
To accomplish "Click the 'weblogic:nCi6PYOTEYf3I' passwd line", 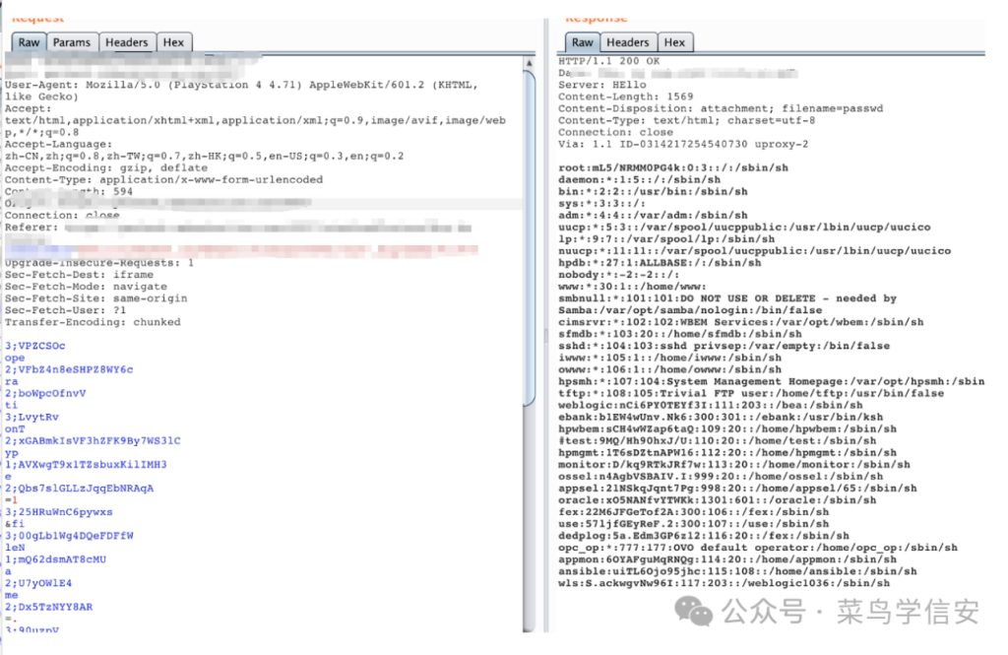I will (x=711, y=406).
